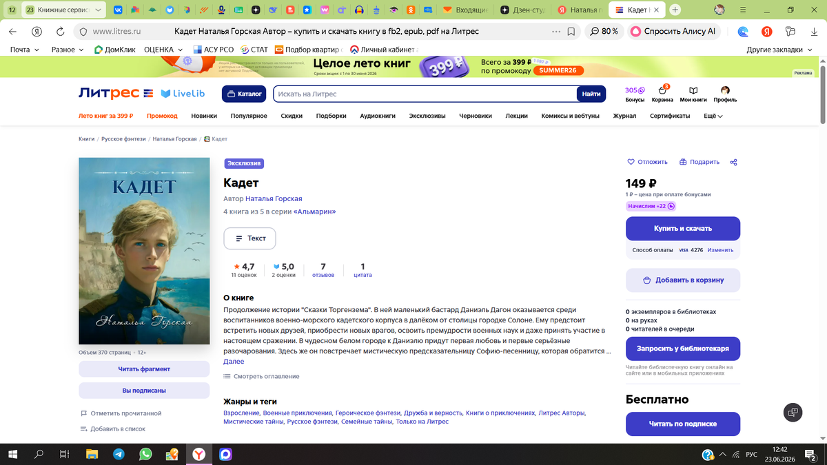Viewport: 827px width, 465px height.
Task: Click the floating chat widget icon
Action: 793,413
